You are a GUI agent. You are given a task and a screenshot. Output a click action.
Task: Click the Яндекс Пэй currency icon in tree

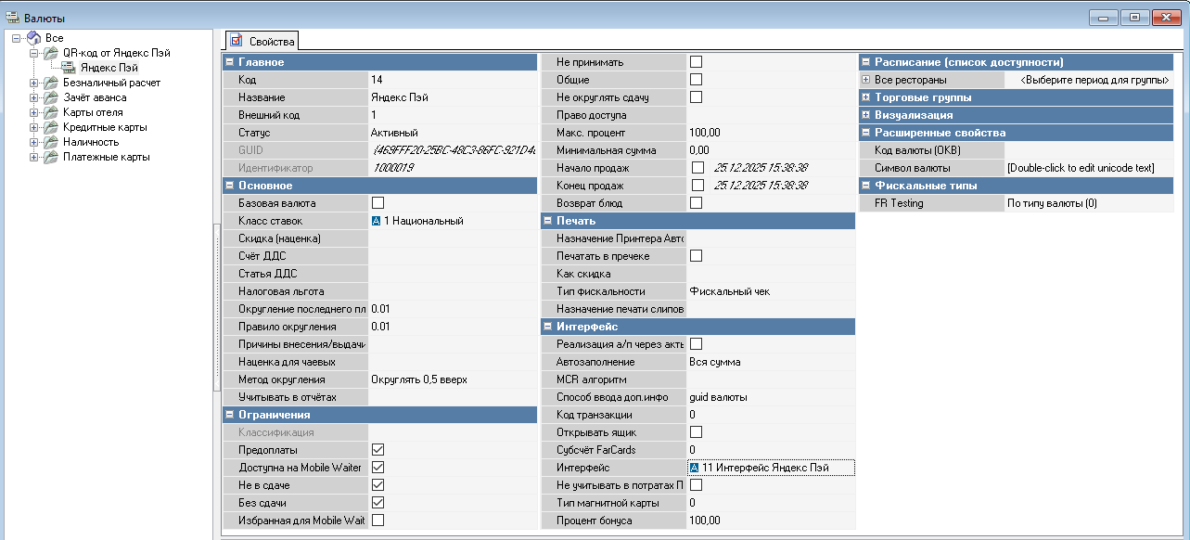pyautogui.click(x=69, y=68)
